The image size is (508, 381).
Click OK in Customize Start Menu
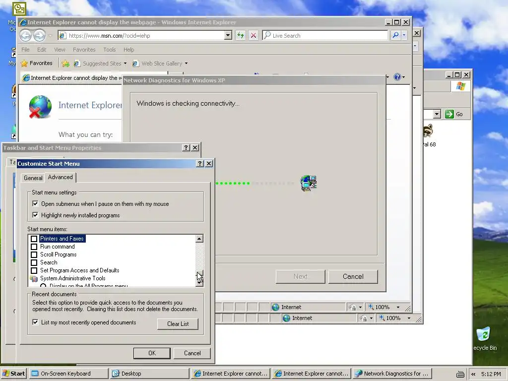tap(152, 353)
